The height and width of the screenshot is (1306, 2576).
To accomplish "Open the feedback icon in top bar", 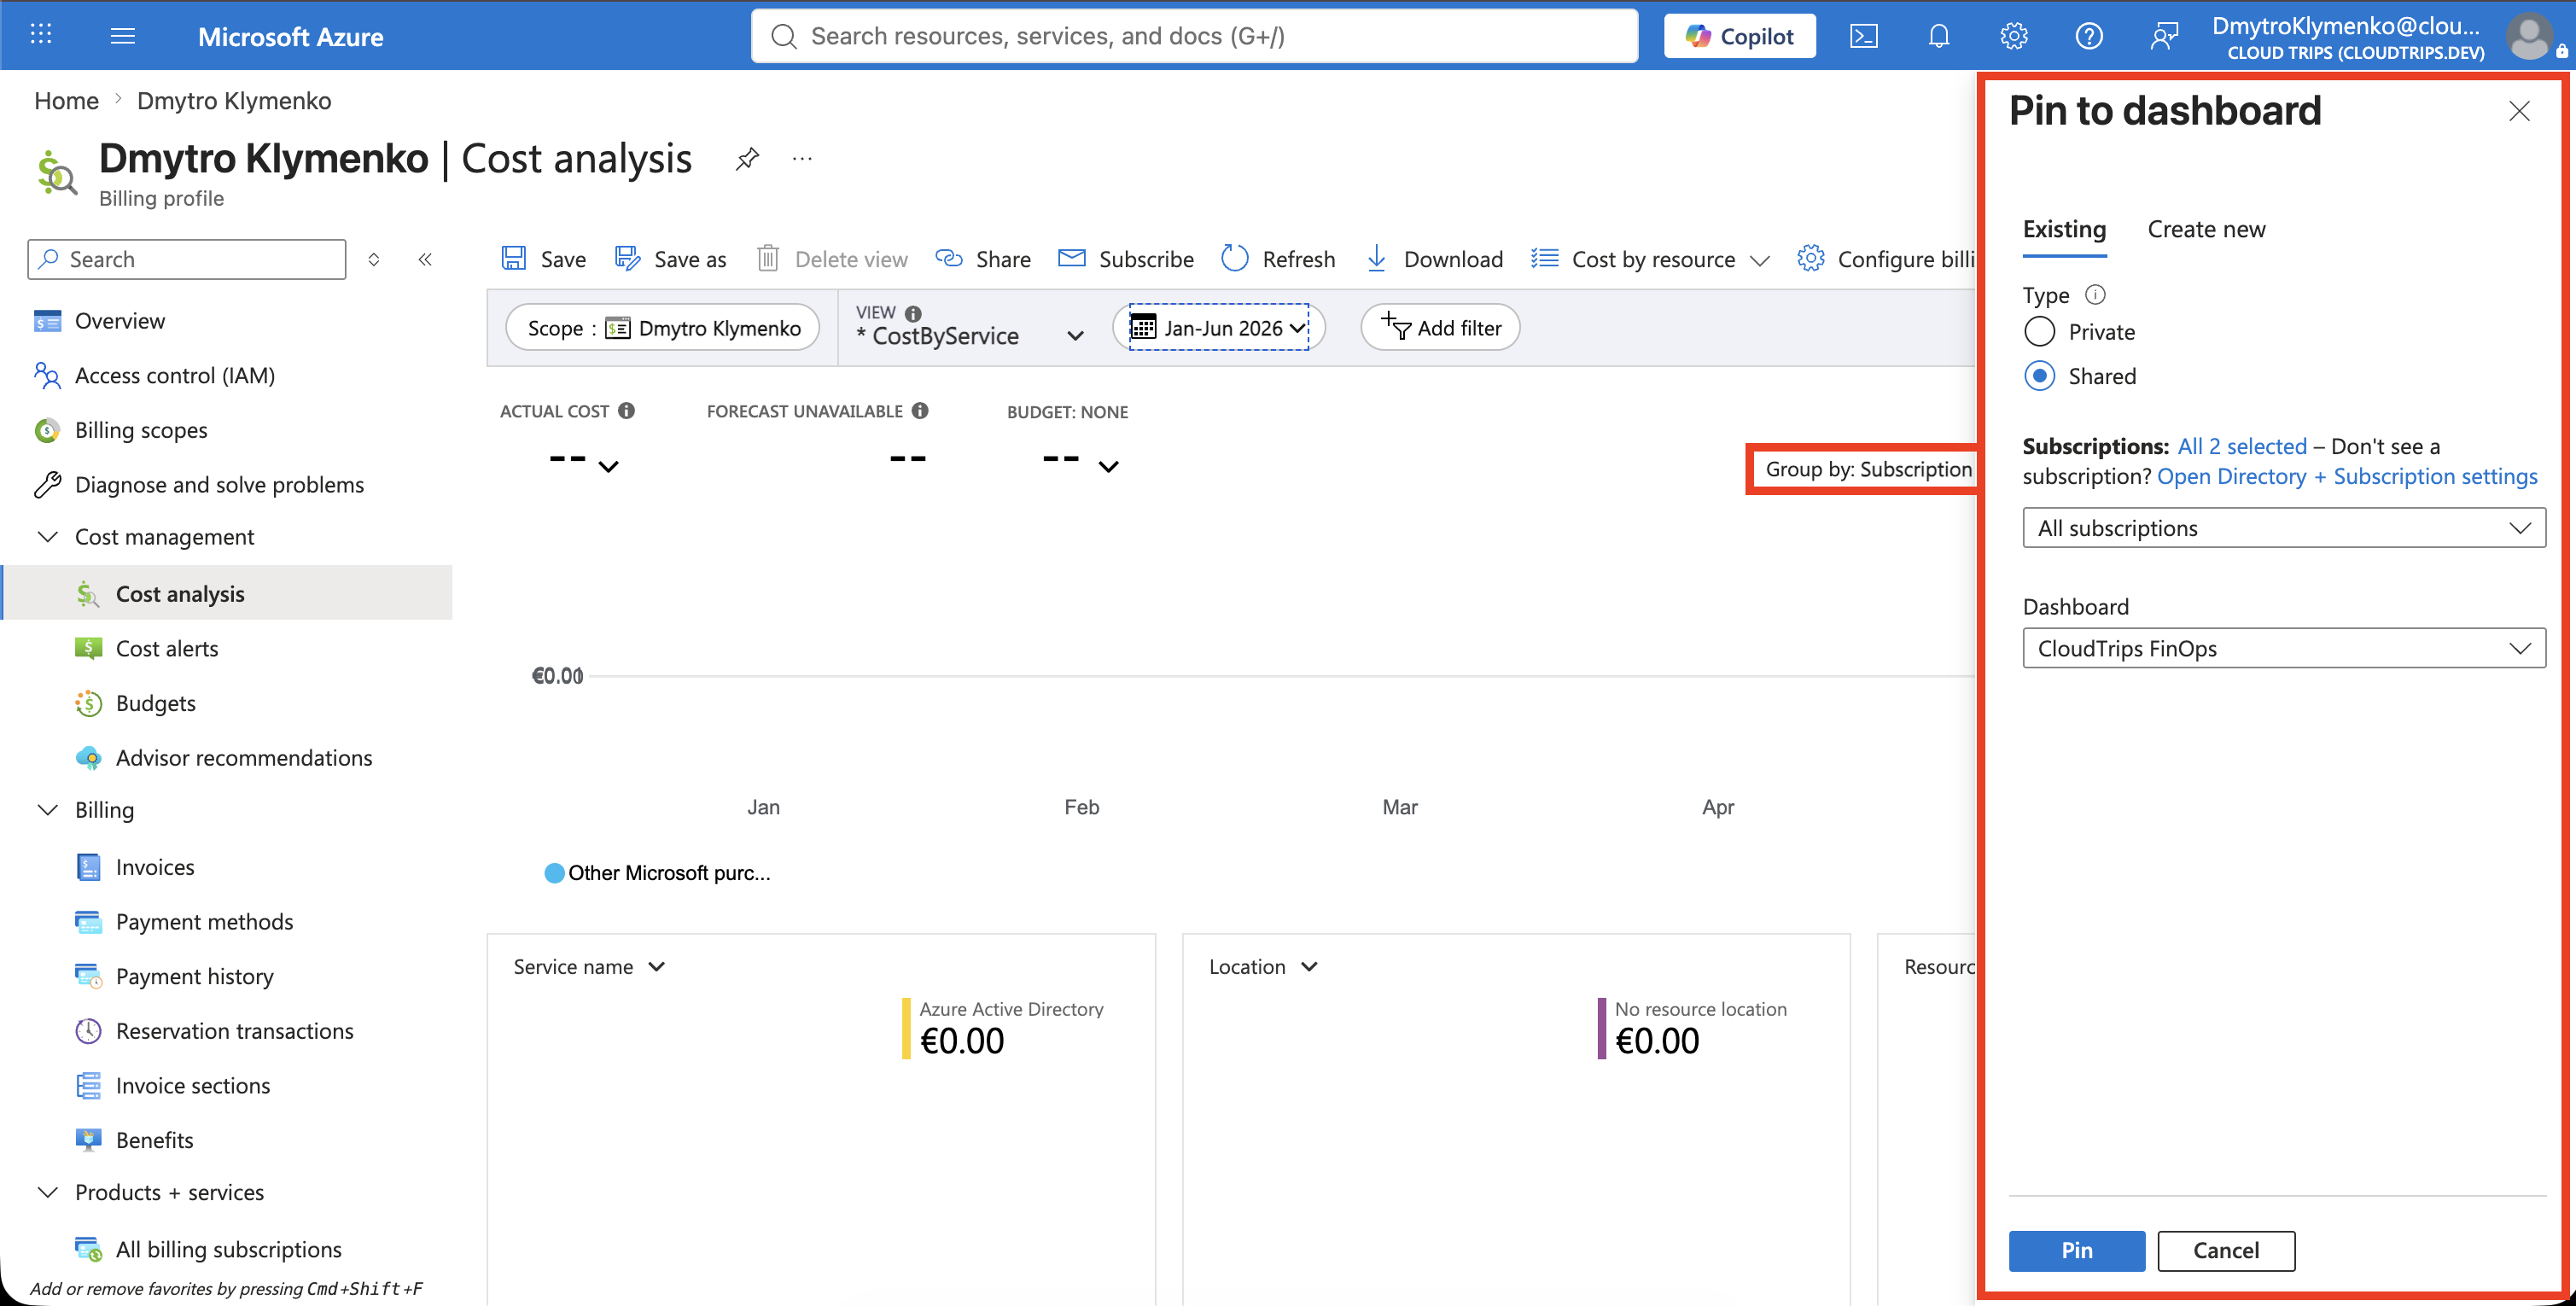I will pos(2163,36).
